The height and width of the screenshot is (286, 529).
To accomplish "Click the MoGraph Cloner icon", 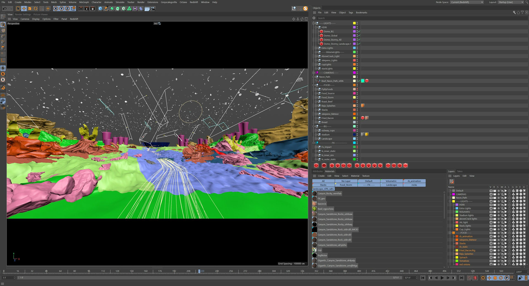I will [x=129, y=9].
